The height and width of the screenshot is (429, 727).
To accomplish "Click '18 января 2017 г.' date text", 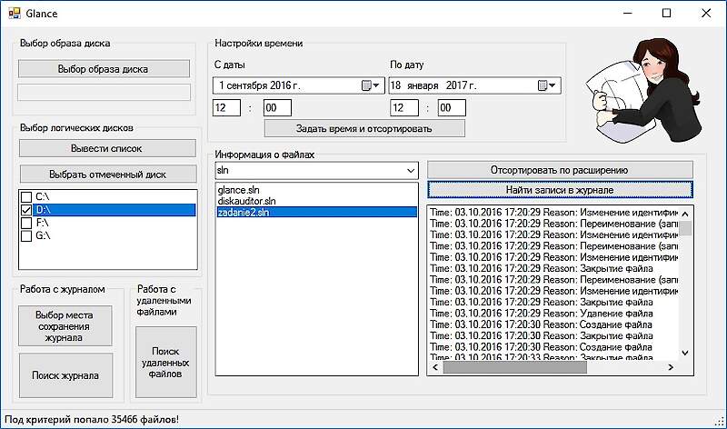I will tap(433, 85).
